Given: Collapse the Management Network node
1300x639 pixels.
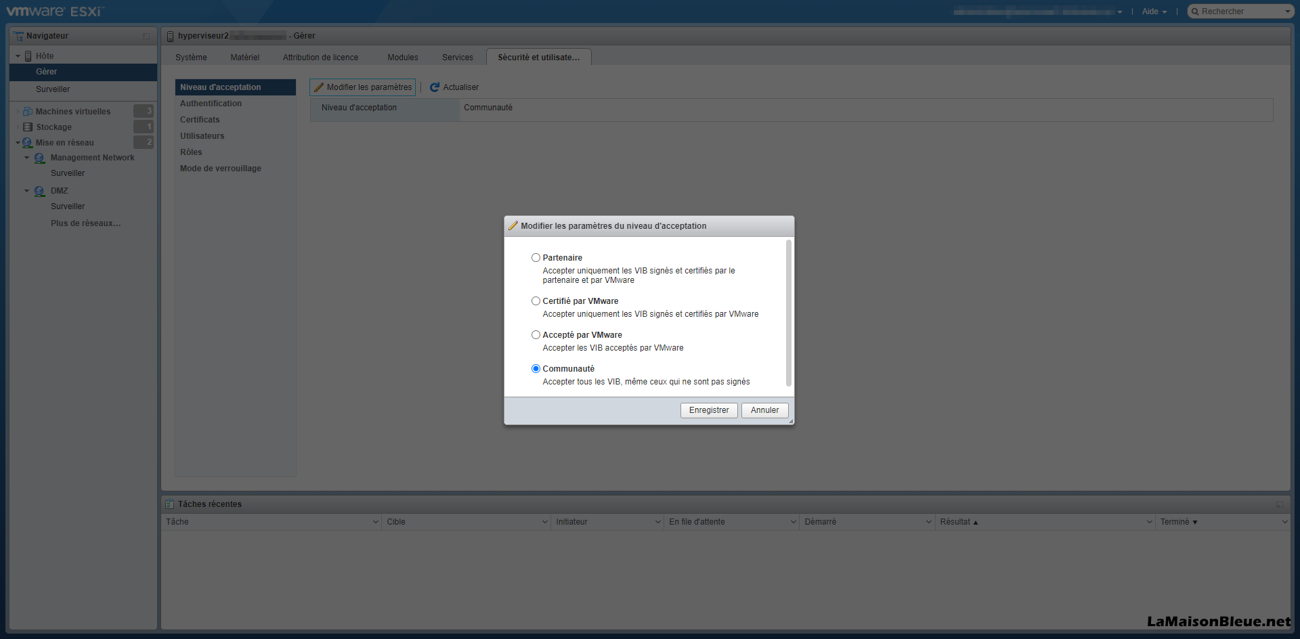Looking at the screenshot, I should (x=27, y=158).
